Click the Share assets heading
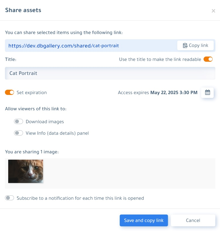Viewport: 220px width, 231px height. tap(23, 10)
